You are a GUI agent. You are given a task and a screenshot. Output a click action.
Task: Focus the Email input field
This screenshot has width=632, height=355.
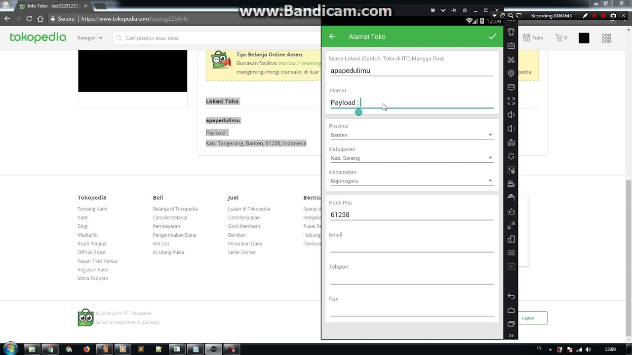click(x=412, y=247)
